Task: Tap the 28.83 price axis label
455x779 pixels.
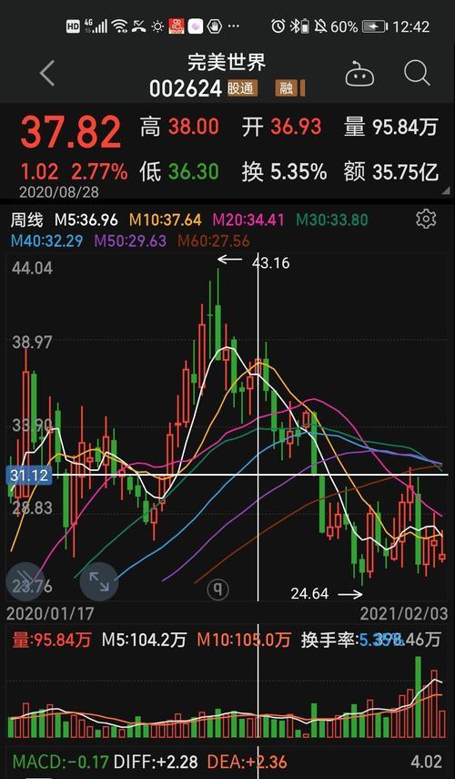Action: (32, 507)
